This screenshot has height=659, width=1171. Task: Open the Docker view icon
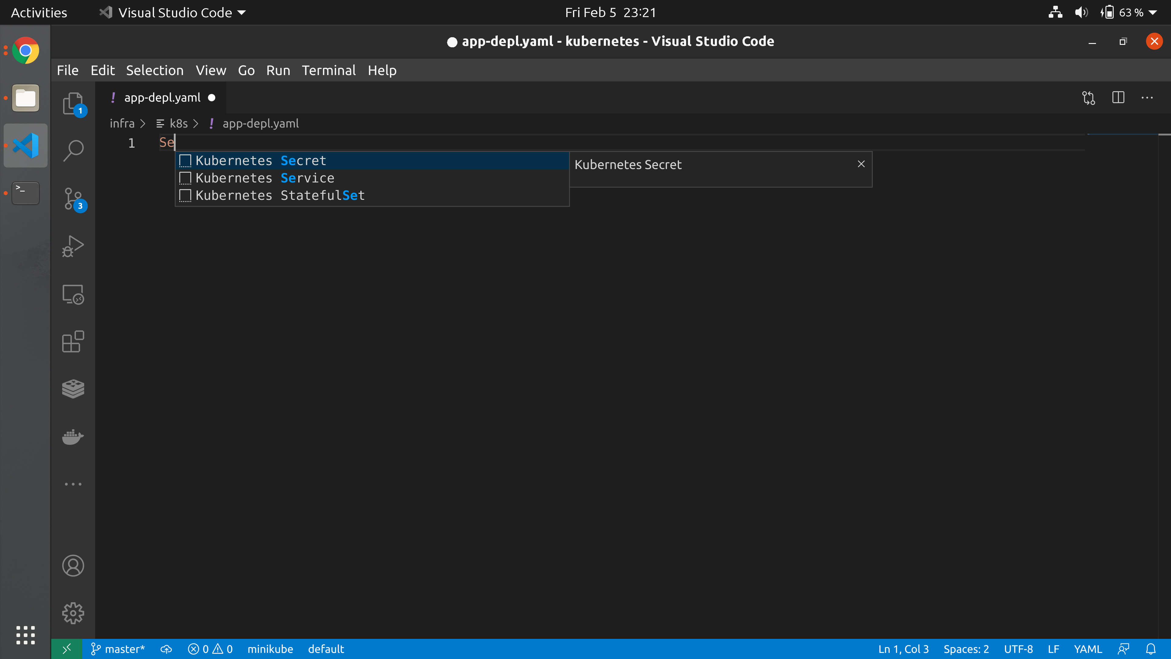coord(73,437)
